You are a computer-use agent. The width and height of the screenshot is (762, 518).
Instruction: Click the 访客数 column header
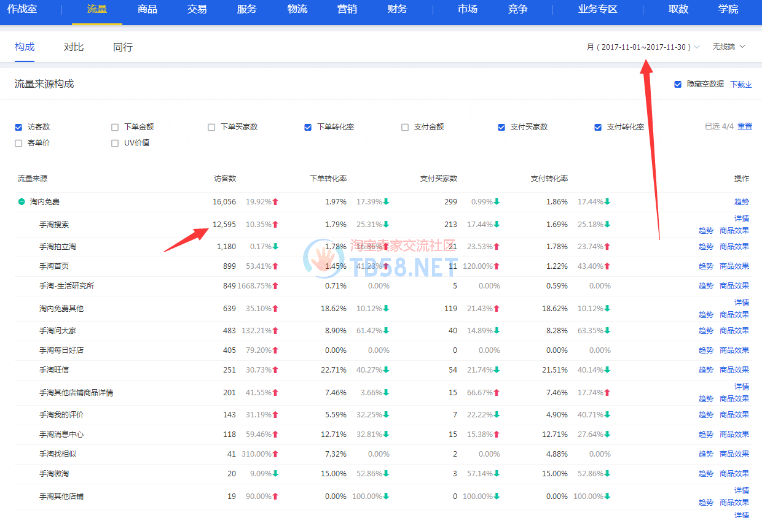tap(225, 179)
